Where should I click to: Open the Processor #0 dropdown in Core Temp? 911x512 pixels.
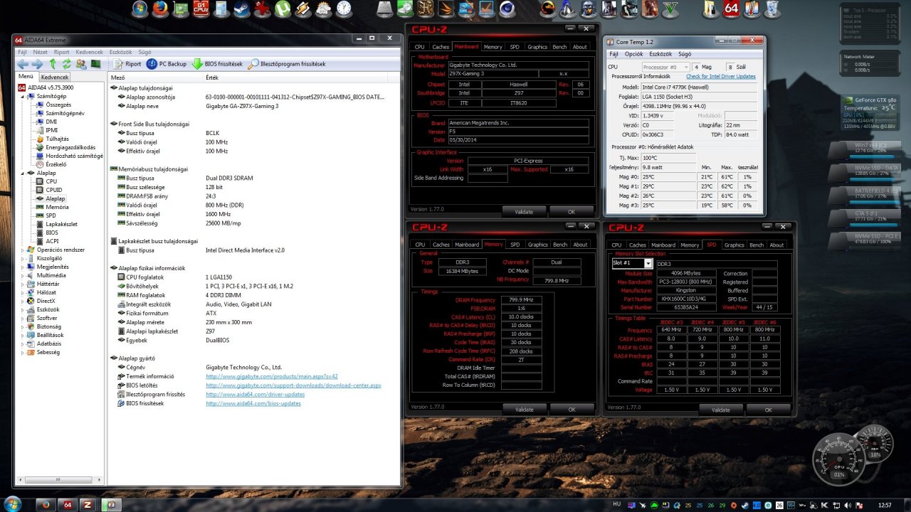pyautogui.click(x=665, y=67)
